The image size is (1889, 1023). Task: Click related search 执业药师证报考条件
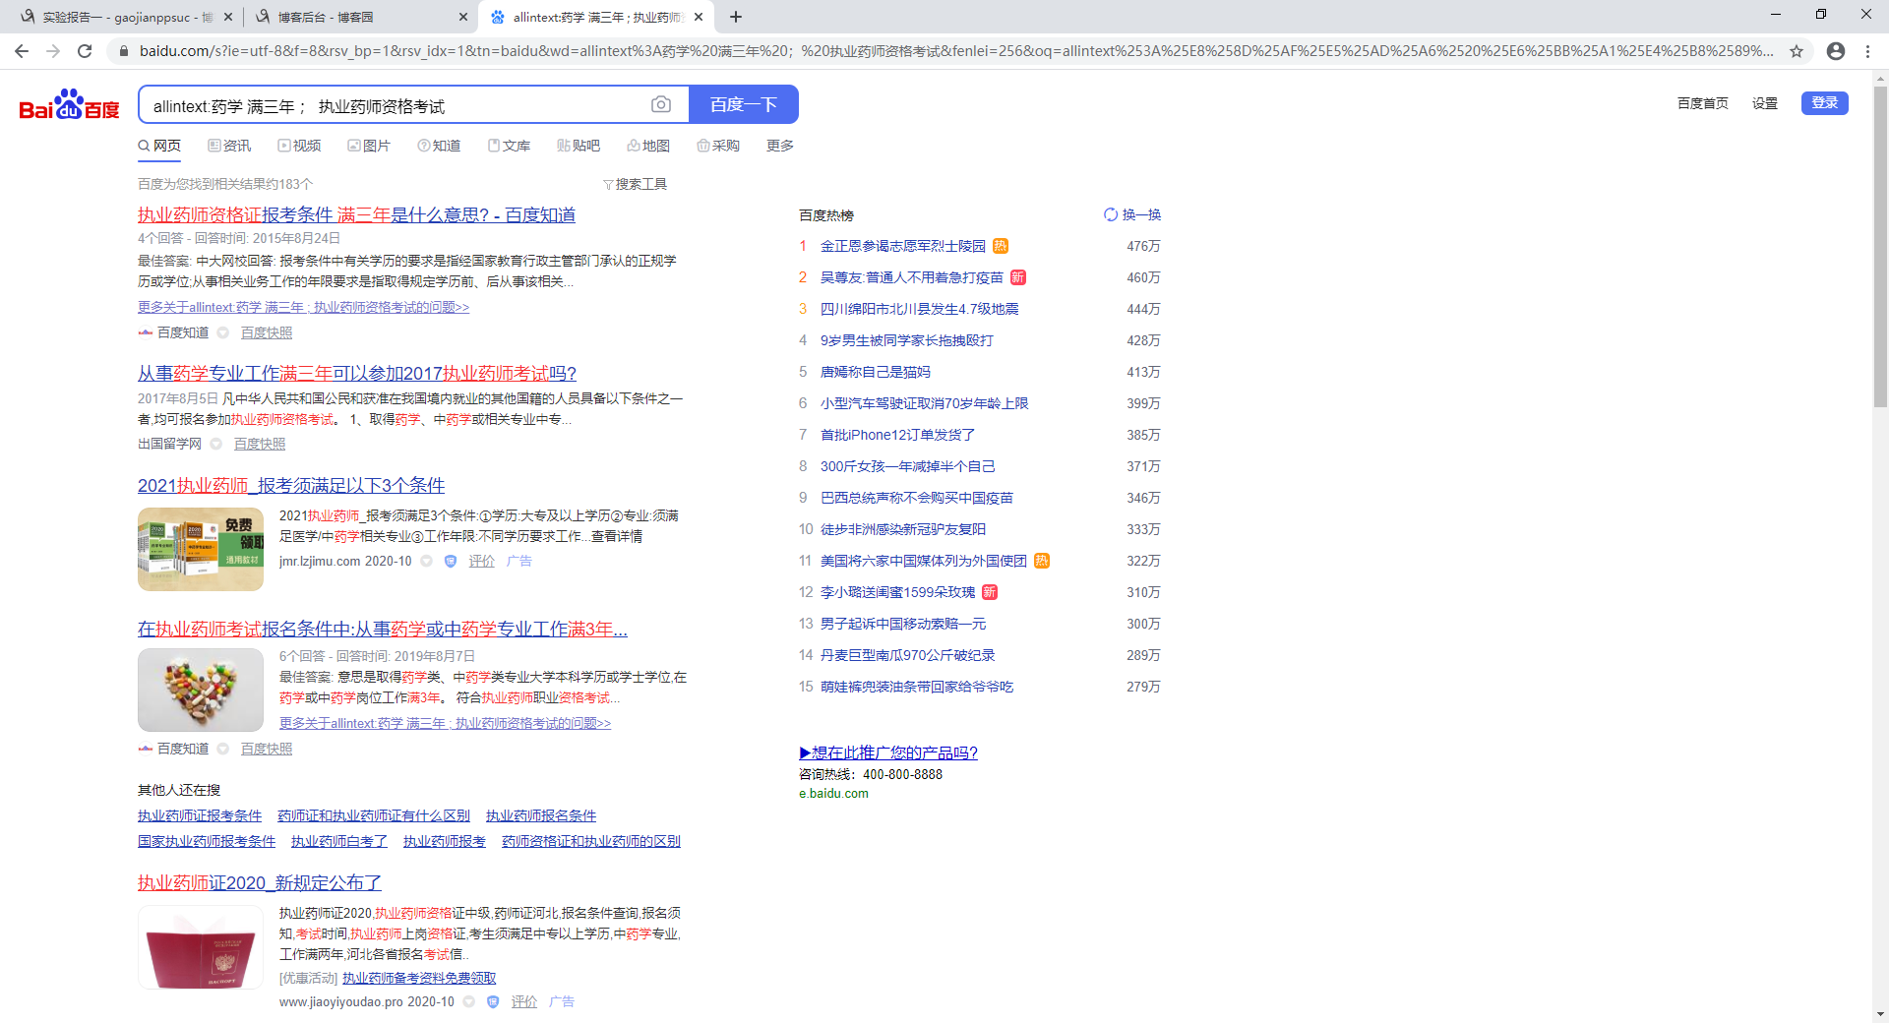(200, 816)
